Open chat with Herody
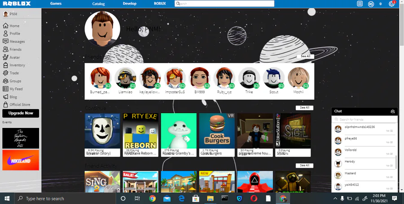 pos(364,163)
